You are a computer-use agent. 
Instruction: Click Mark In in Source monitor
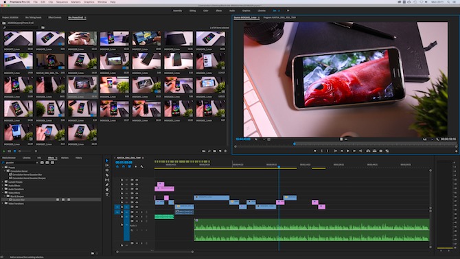322,151
